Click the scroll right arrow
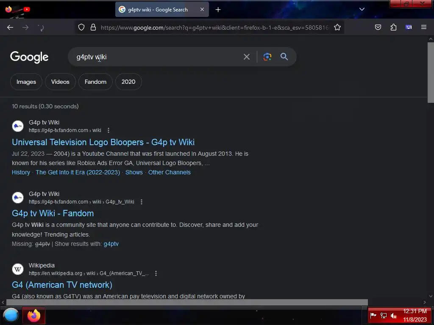Screen dimensions: 434x325 425,302
